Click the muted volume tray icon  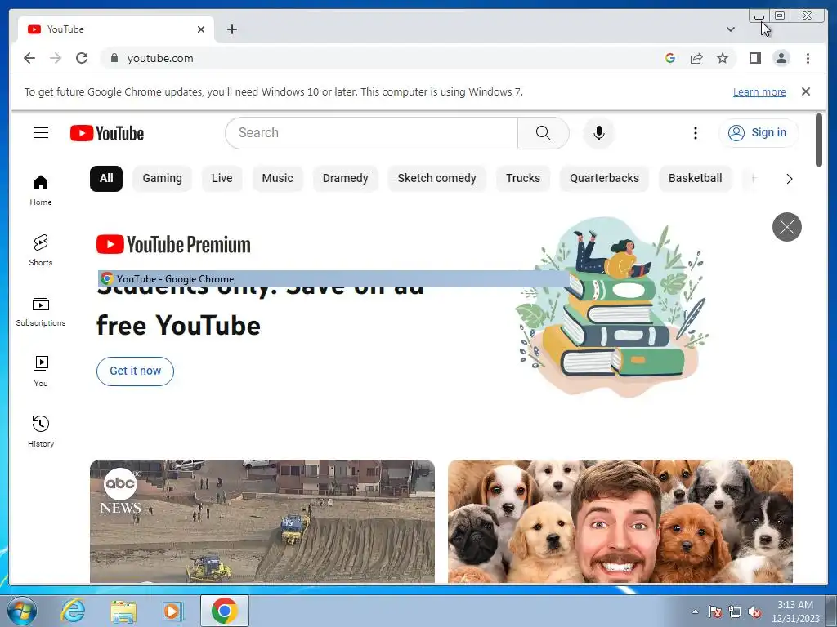[x=754, y=611]
